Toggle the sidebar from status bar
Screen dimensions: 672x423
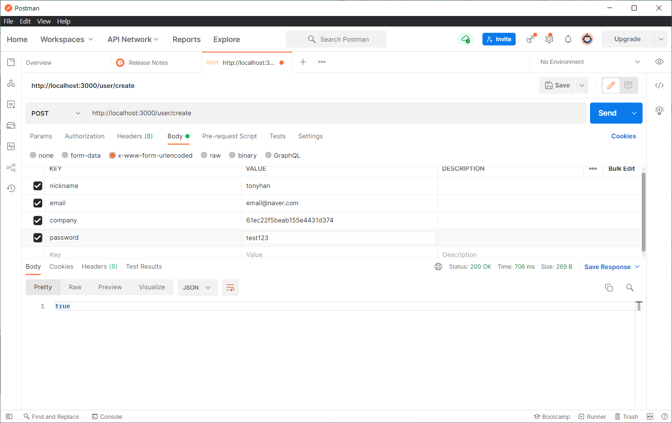point(9,417)
